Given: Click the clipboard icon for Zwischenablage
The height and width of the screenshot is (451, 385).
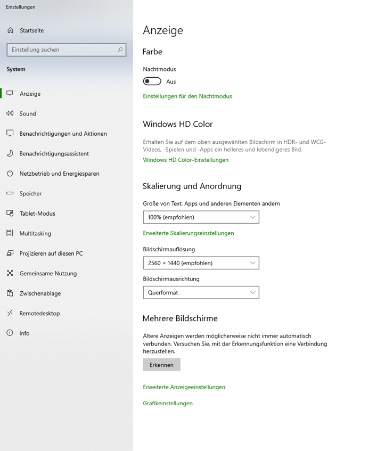Looking at the screenshot, I should tap(10, 293).
